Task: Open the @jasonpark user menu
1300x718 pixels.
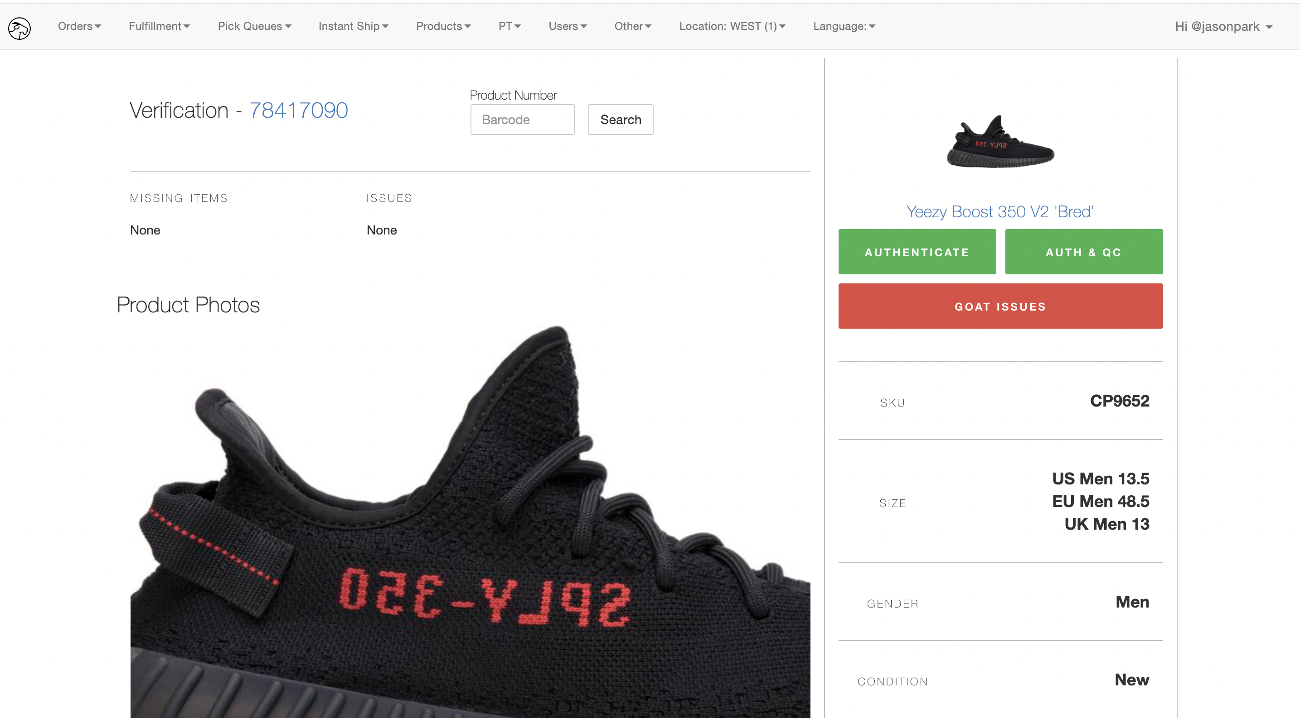Action: pyautogui.click(x=1223, y=26)
